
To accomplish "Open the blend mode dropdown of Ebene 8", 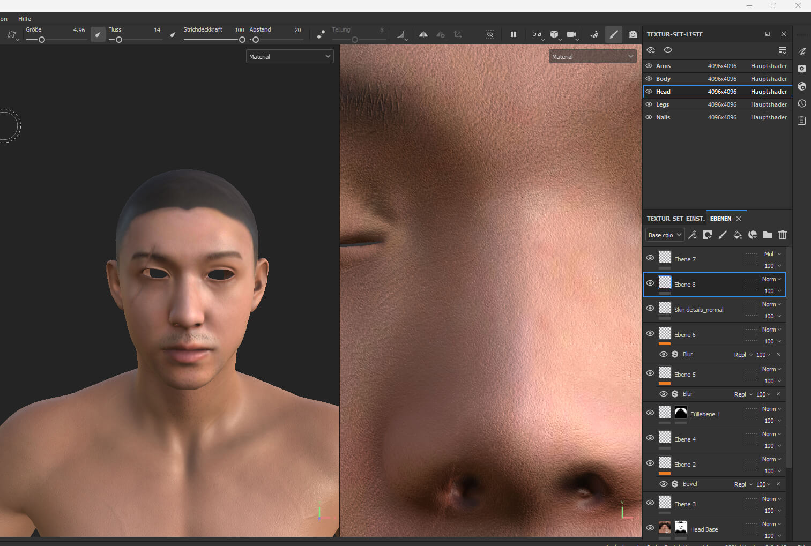I will coord(772,279).
